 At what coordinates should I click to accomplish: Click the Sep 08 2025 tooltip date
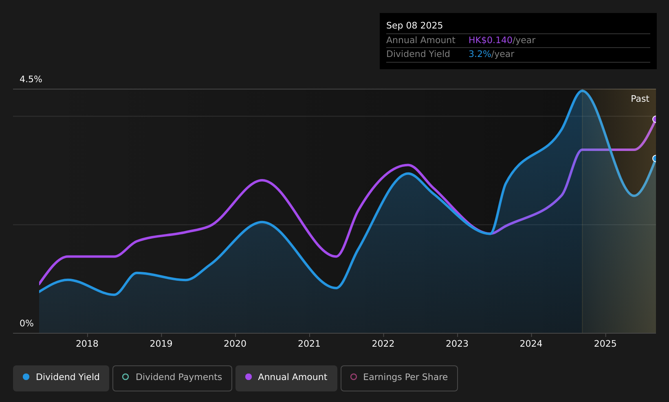(x=414, y=26)
